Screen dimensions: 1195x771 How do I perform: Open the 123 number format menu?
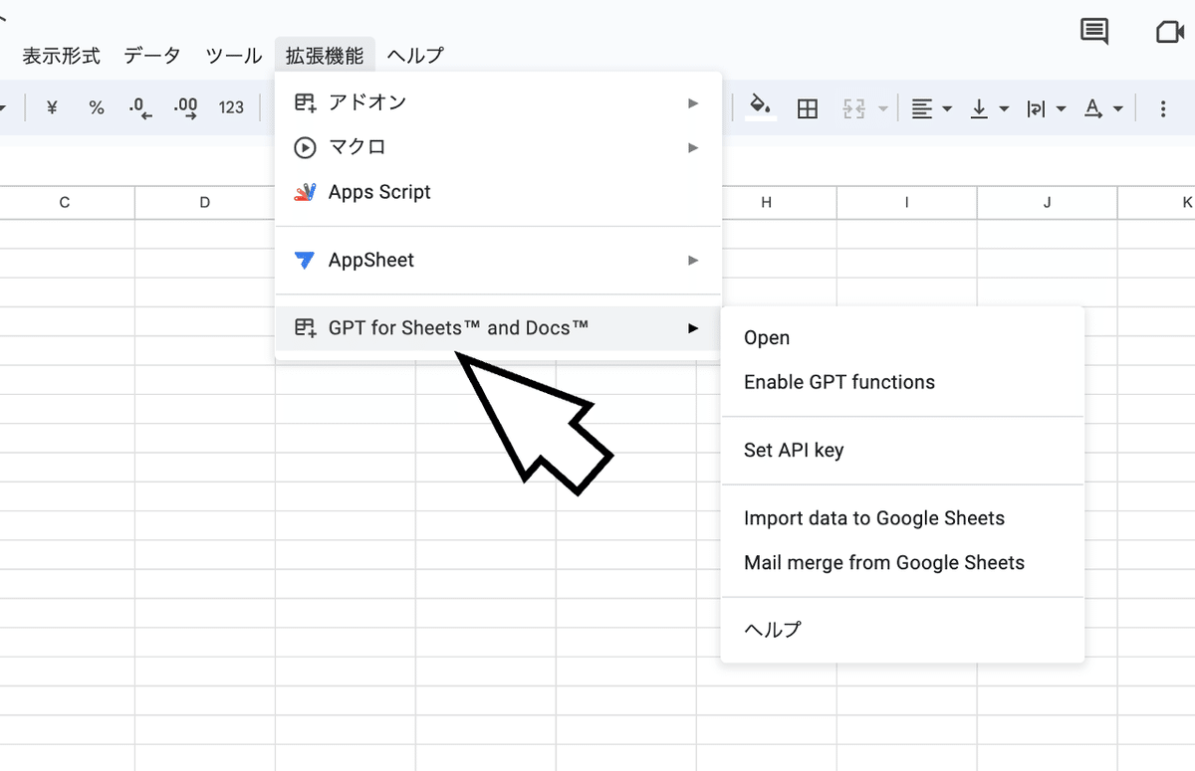pyautogui.click(x=231, y=107)
